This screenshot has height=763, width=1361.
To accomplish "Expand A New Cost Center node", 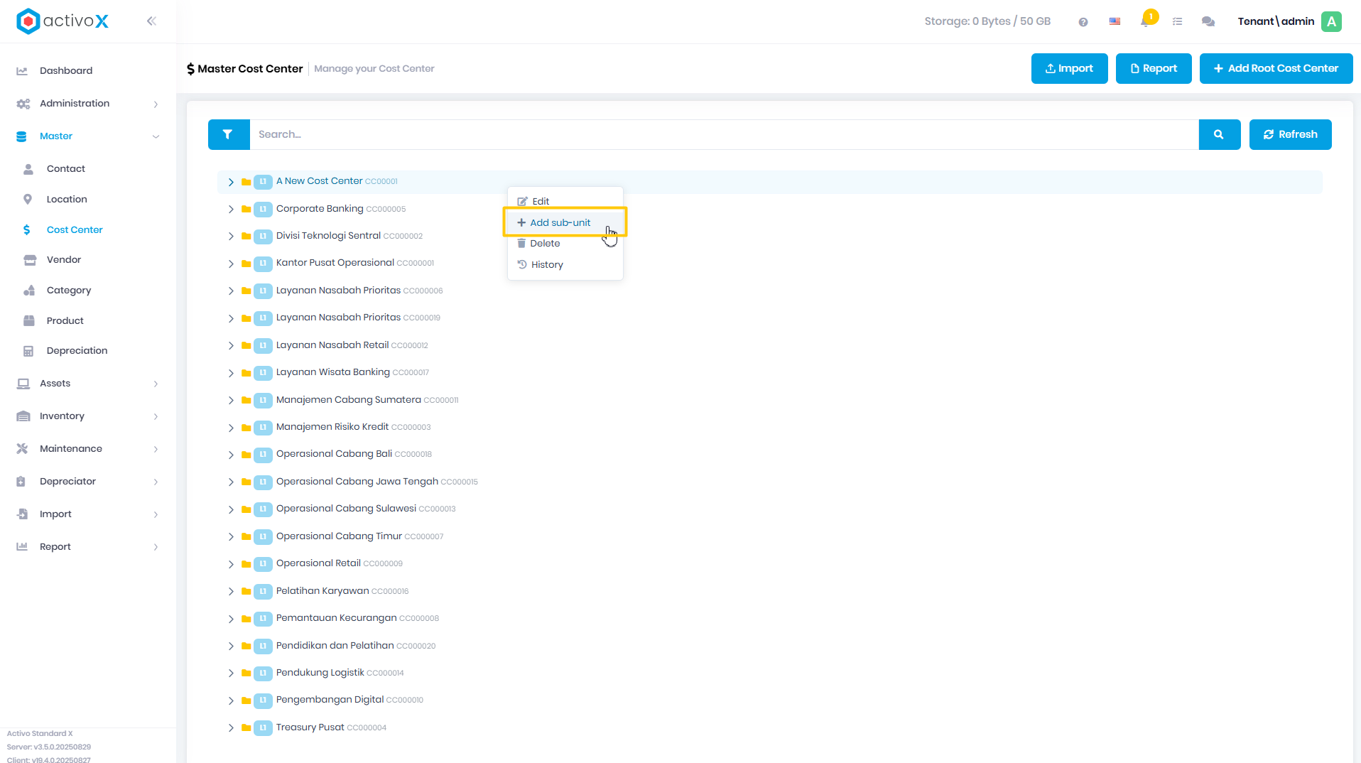I will [231, 183].
